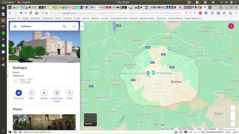
Task: Switch map to Satellite view
Action: (x=90, y=120)
